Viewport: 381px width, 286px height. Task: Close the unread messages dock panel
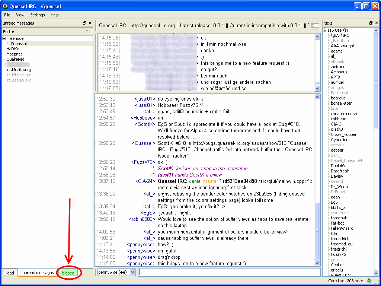[90, 23]
